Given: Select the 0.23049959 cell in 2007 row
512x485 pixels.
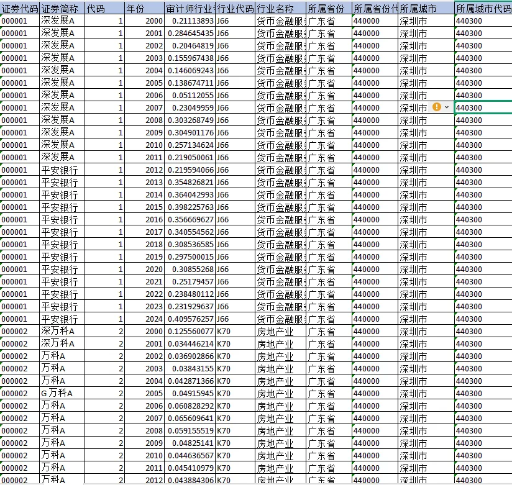Looking at the screenshot, I should point(190,107).
